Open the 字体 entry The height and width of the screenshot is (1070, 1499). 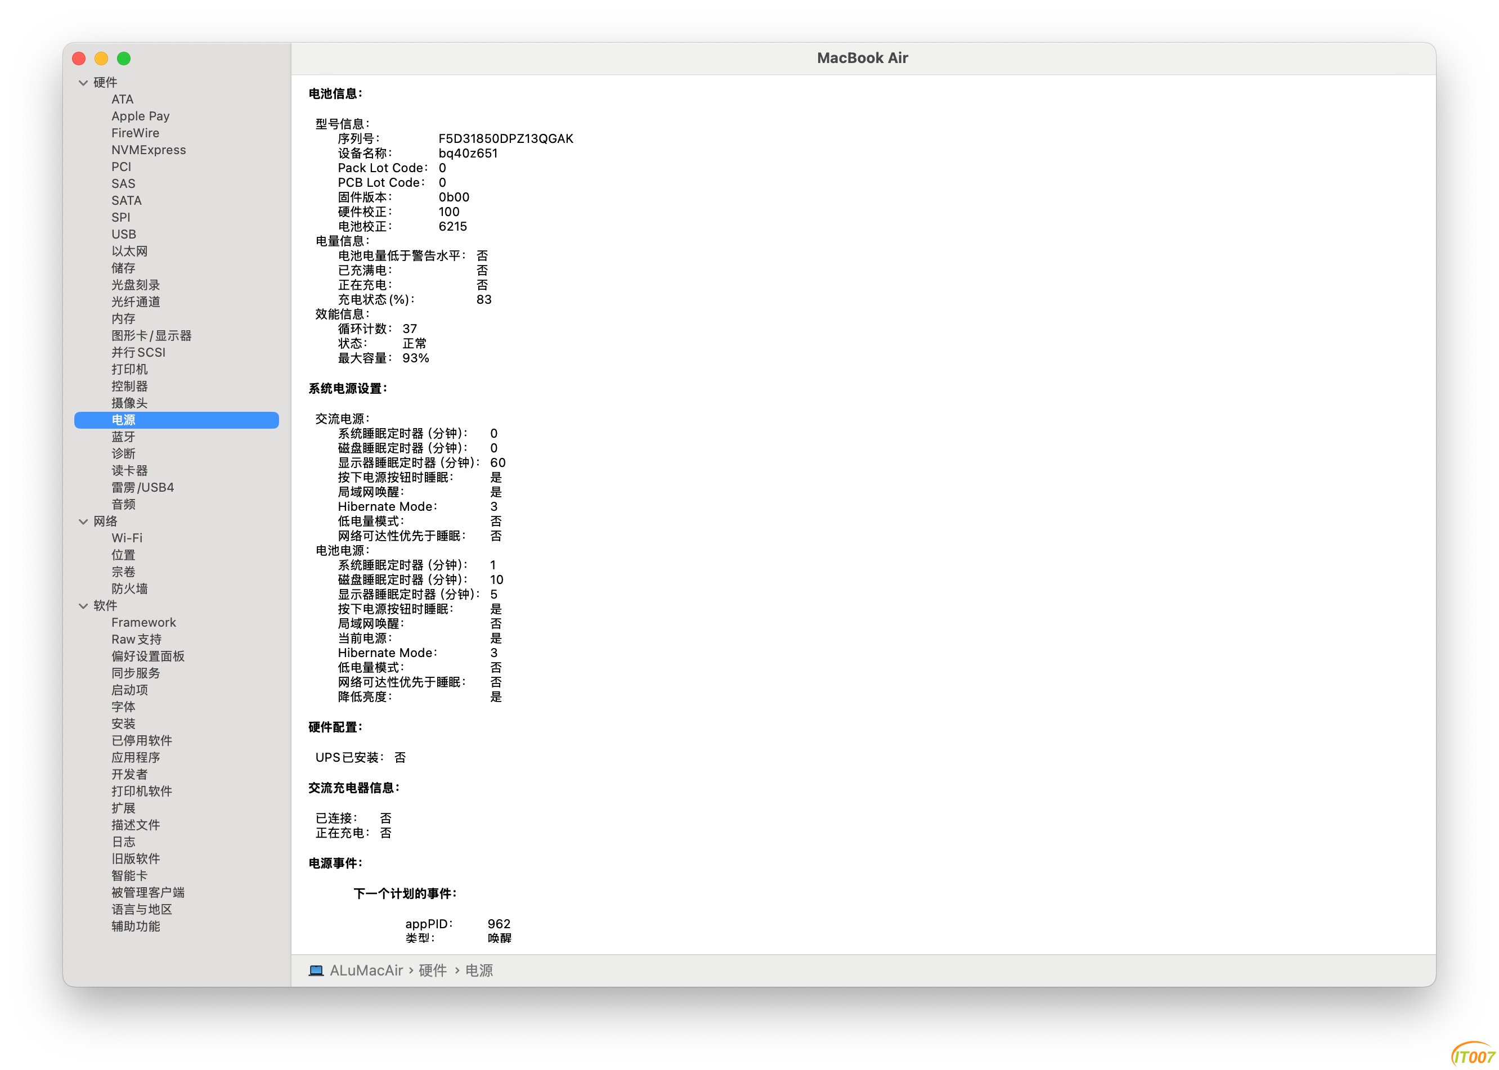[x=123, y=707]
